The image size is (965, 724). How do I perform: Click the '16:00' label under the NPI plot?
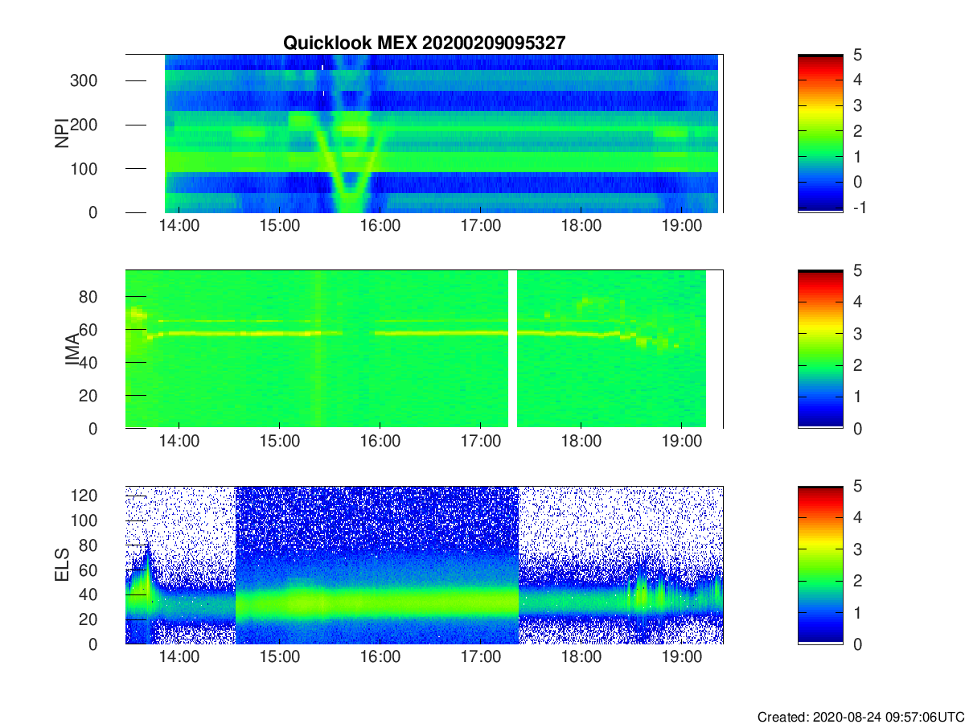point(380,226)
